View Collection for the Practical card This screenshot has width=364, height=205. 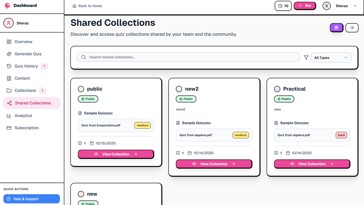pos(312,164)
